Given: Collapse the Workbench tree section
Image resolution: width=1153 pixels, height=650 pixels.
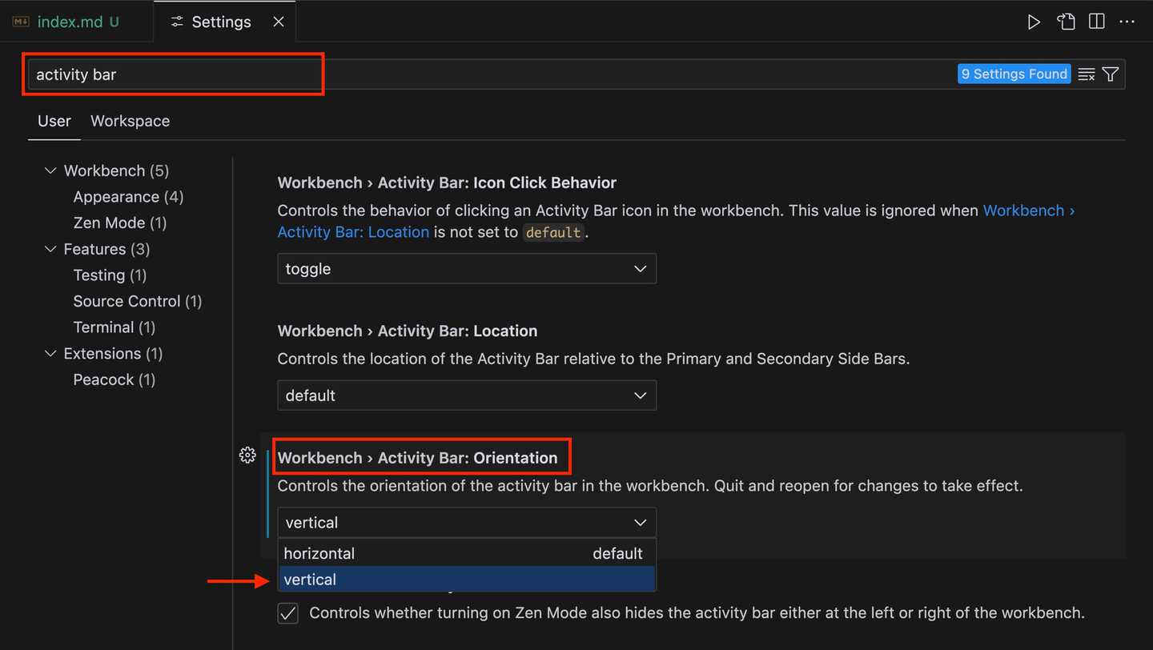Looking at the screenshot, I should click(50, 171).
